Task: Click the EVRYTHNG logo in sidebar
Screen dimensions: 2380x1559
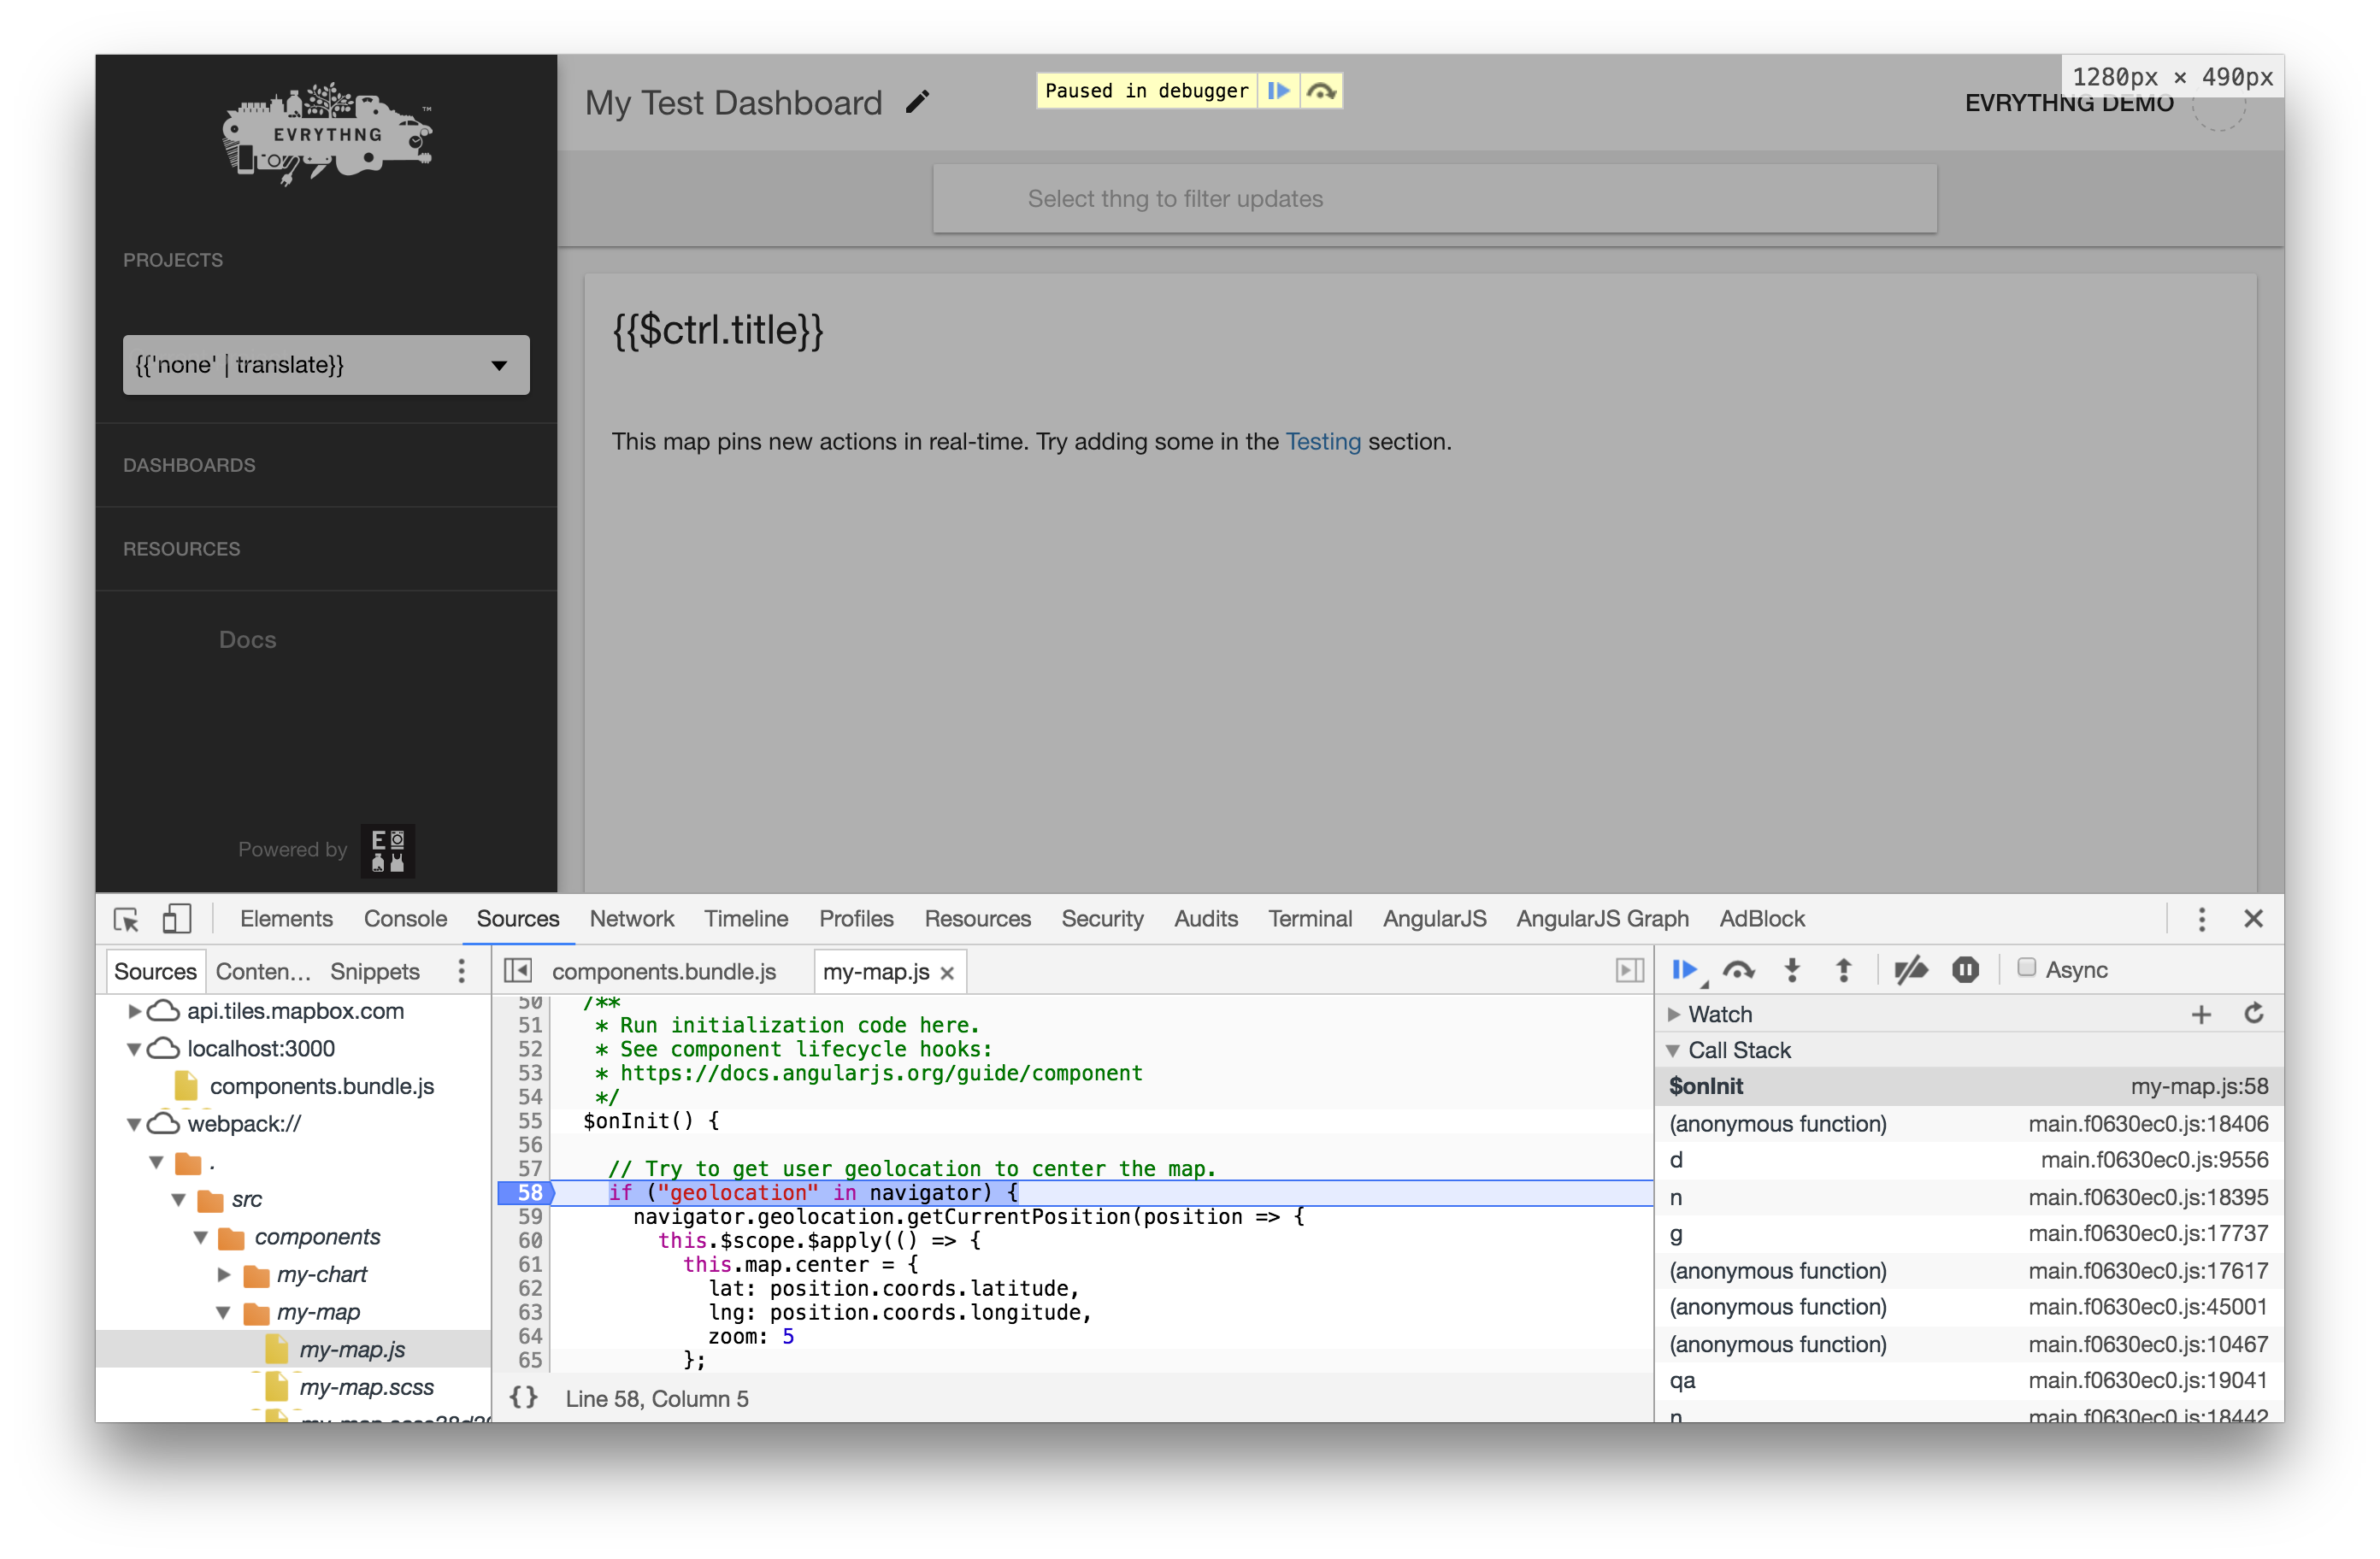Action: click(327, 134)
